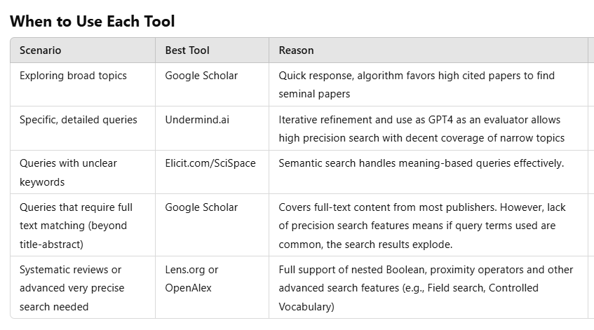Click the 'Iterative refinement' reason cell

coord(421,129)
